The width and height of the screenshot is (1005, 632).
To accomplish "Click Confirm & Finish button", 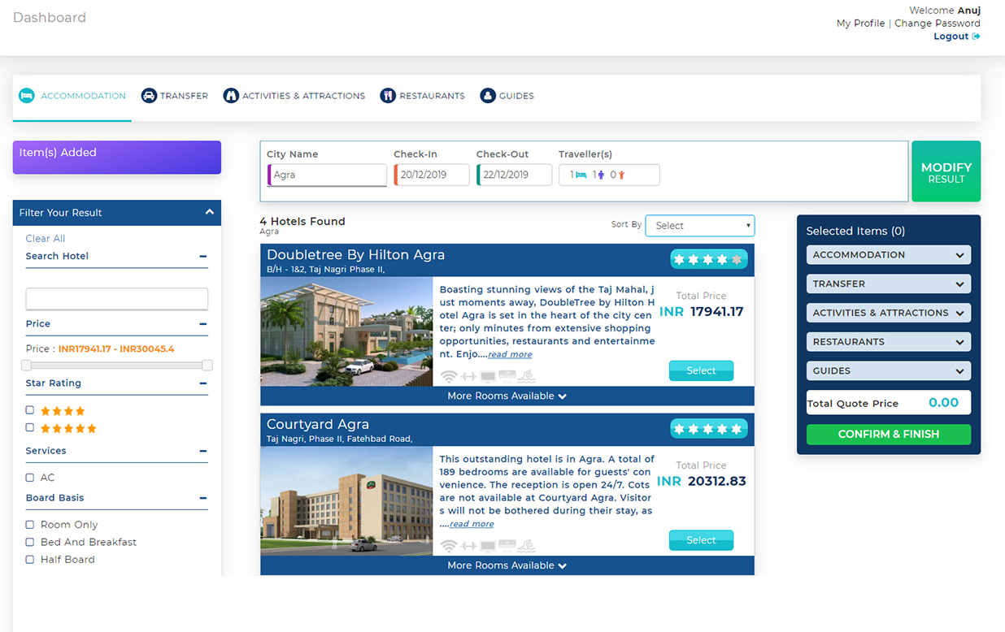I will [x=889, y=435].
